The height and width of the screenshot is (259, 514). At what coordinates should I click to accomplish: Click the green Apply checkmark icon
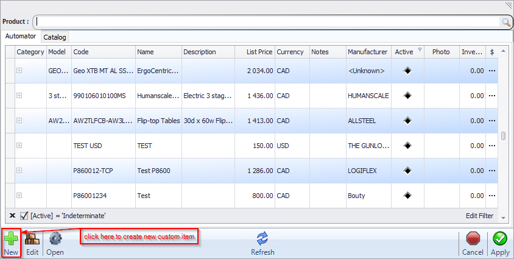point(500,238)
